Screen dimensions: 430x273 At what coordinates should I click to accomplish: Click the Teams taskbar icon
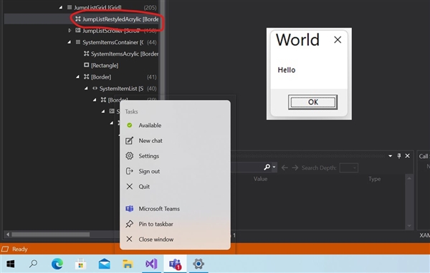[x=175, y=264]
